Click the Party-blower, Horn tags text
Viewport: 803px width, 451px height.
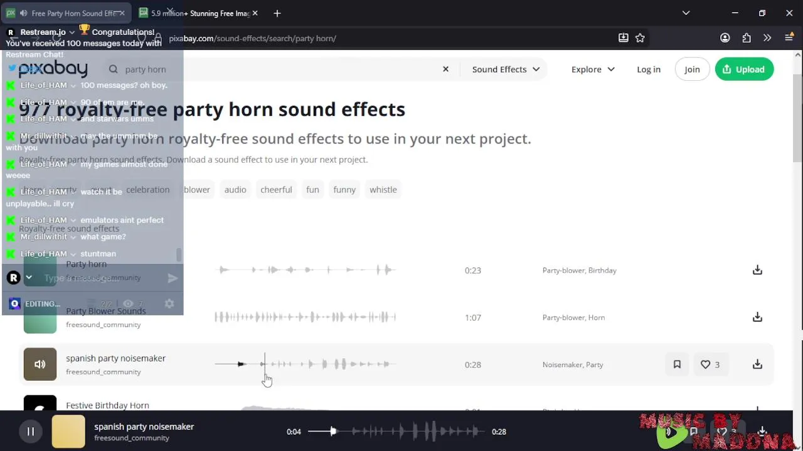coord(573,317)
